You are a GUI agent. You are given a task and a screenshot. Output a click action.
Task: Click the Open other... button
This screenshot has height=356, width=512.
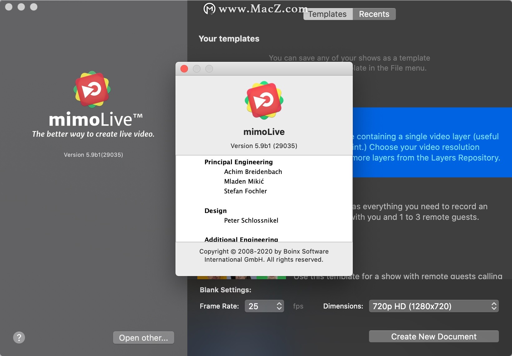(144, 338)
